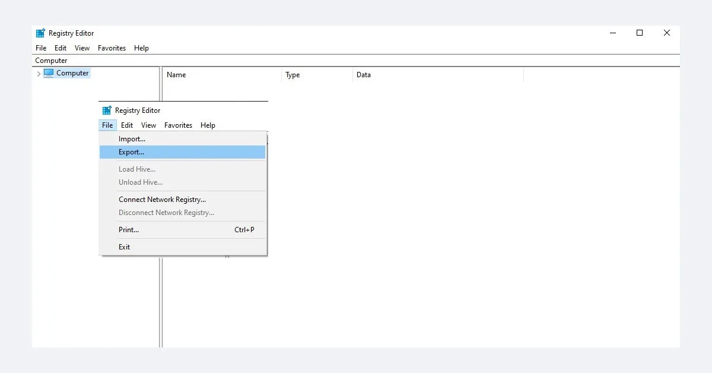Select Print from the File menu
Image resolution: width=712 pixels, height=373 pixels.
point(128,230)
